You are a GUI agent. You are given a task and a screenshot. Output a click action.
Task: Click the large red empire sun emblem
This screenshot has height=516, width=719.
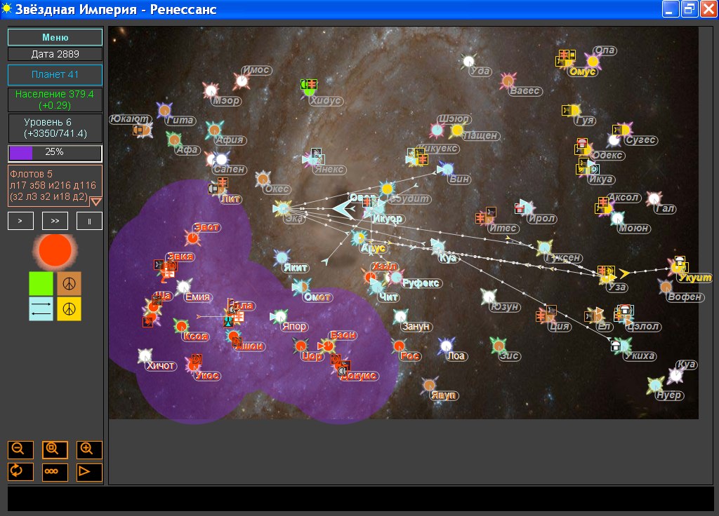coord(55,250)
